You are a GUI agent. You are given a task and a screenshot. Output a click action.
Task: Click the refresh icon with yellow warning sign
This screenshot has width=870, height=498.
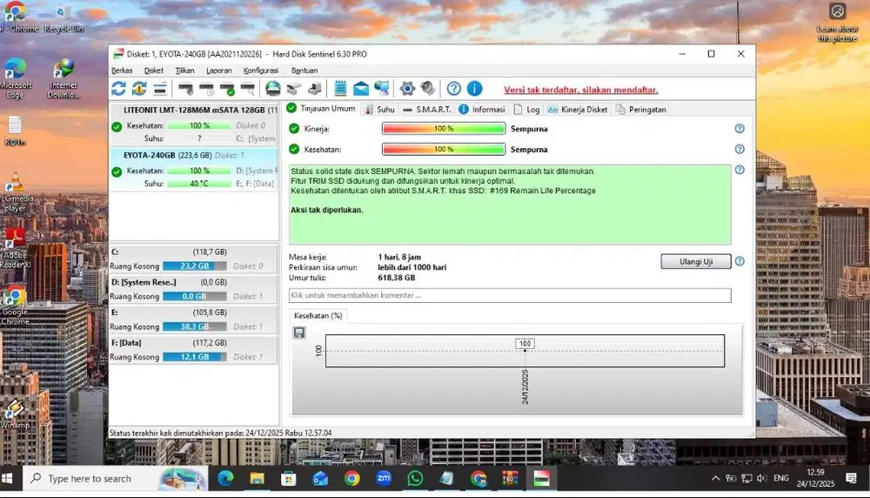pyautogui.click(x=138, y=88)
